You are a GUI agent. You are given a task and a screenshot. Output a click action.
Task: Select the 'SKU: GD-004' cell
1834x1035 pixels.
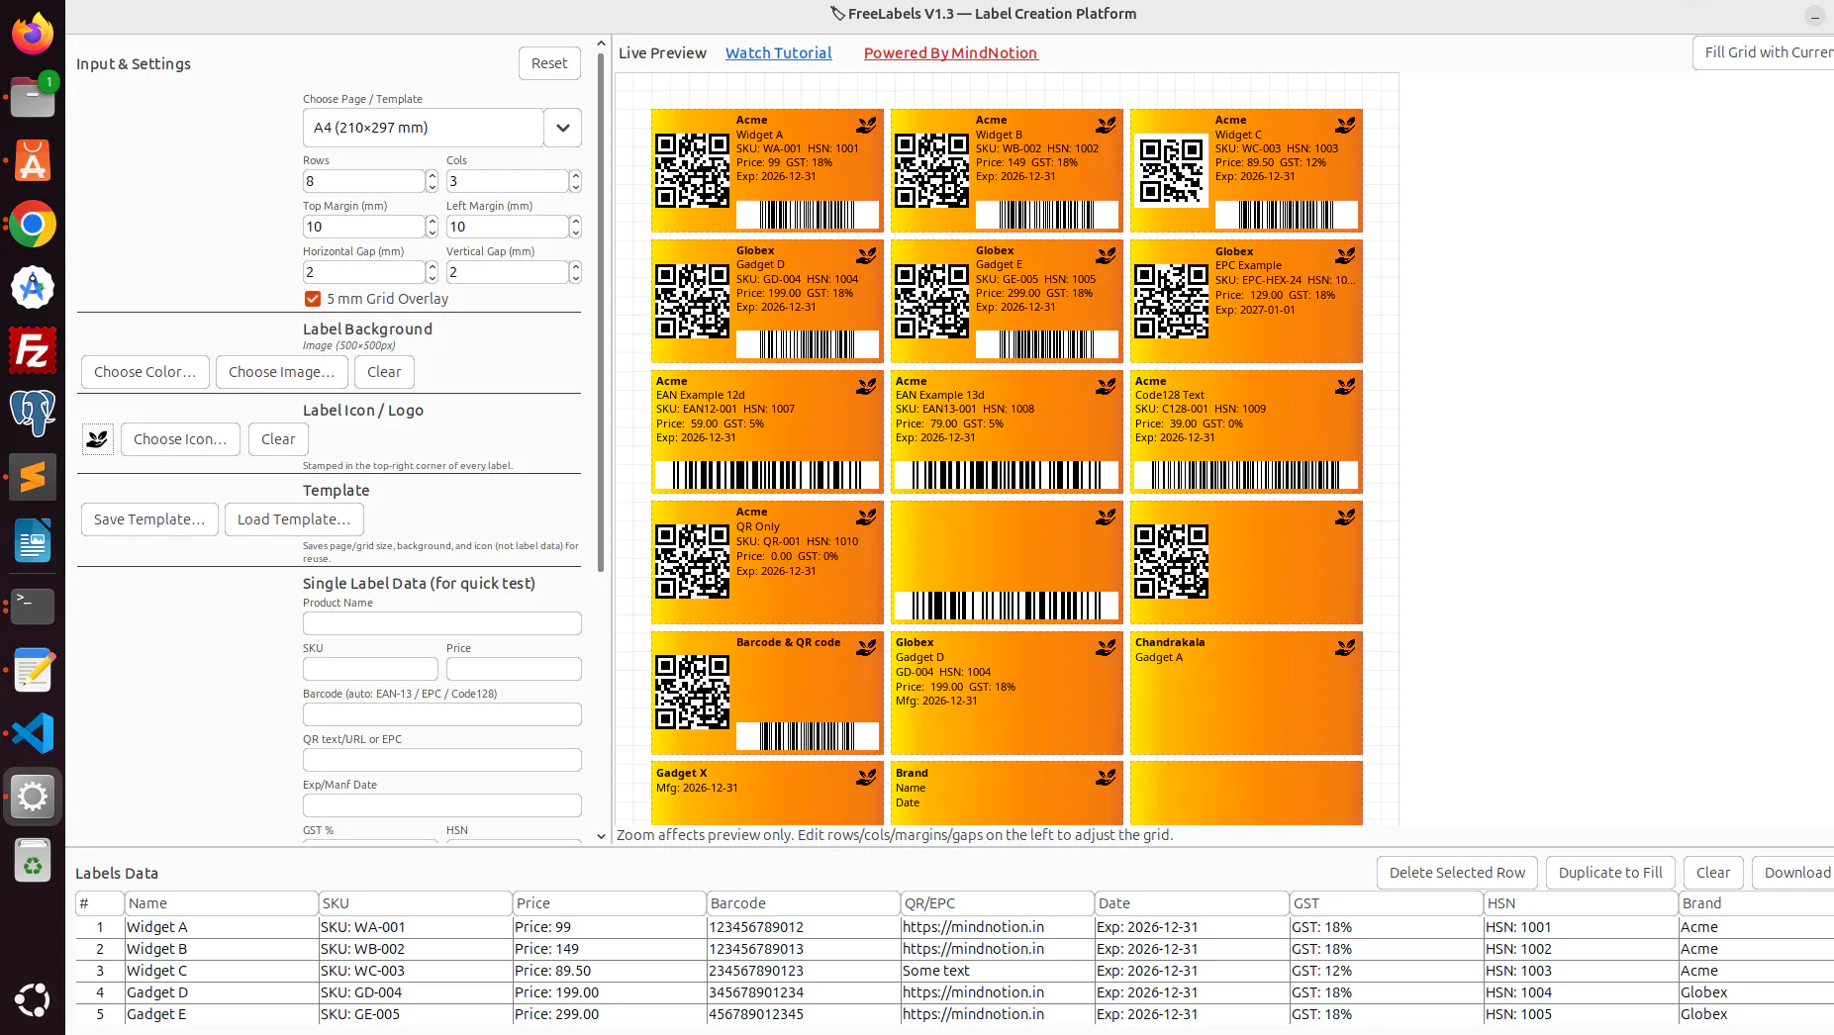[x=415, y=992]
